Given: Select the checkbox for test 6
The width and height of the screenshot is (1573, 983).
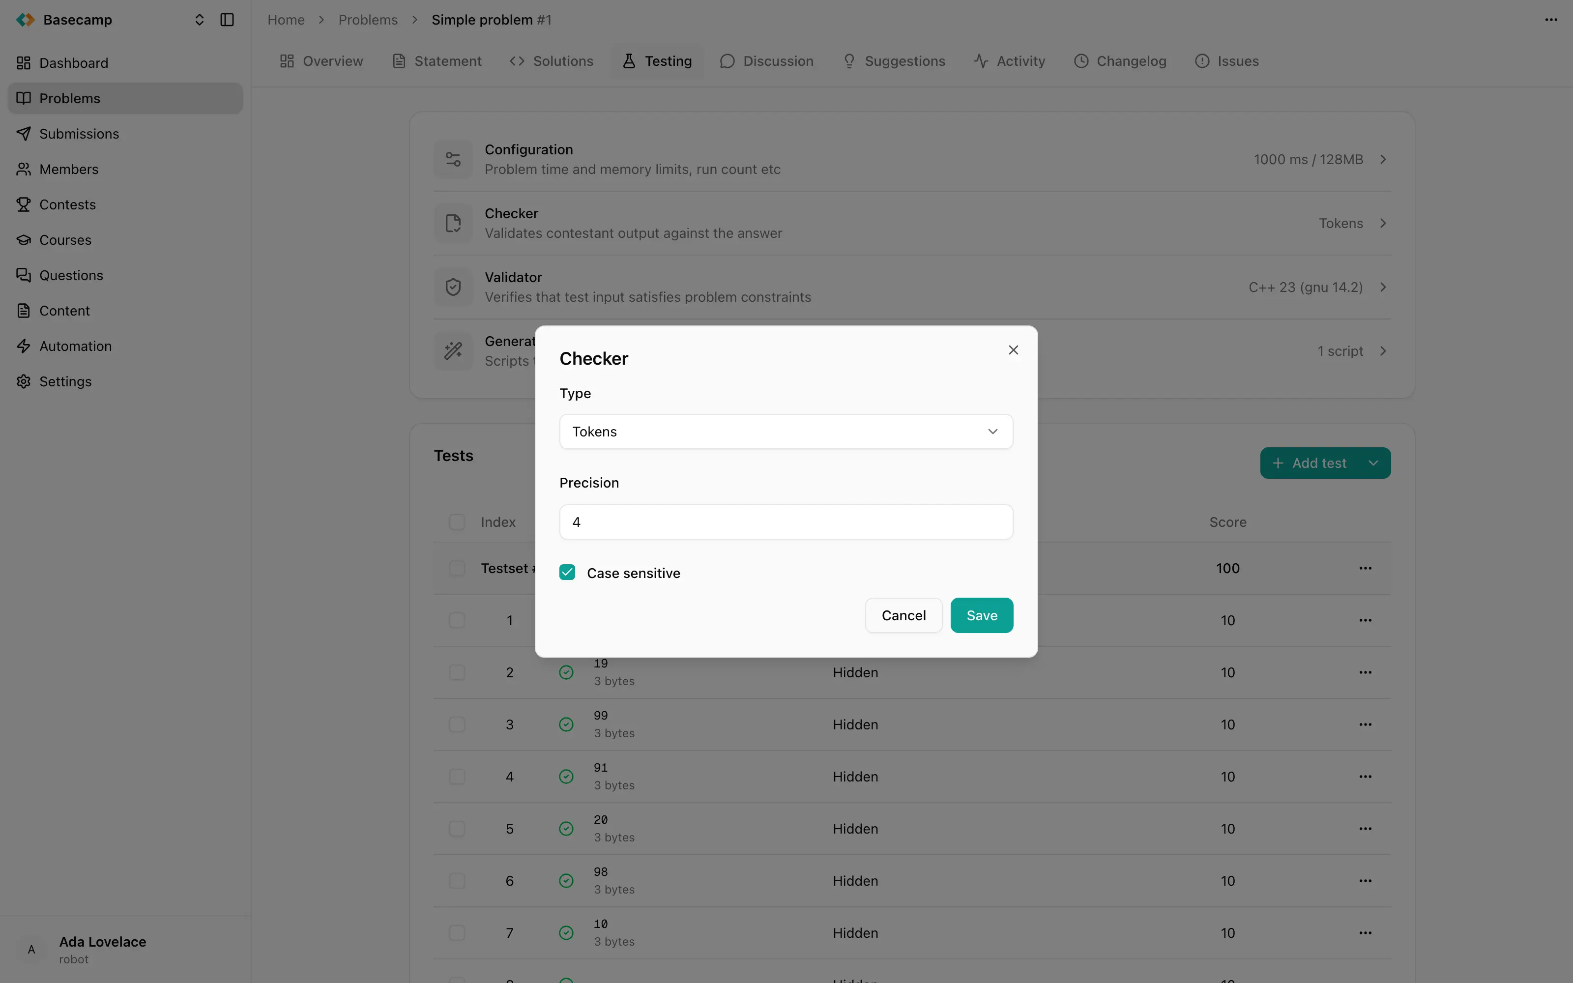Looking at the screenshot, I should (457, 881).
